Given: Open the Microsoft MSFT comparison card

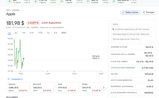Looking at the screenshot, I should [x=42, y=87].
